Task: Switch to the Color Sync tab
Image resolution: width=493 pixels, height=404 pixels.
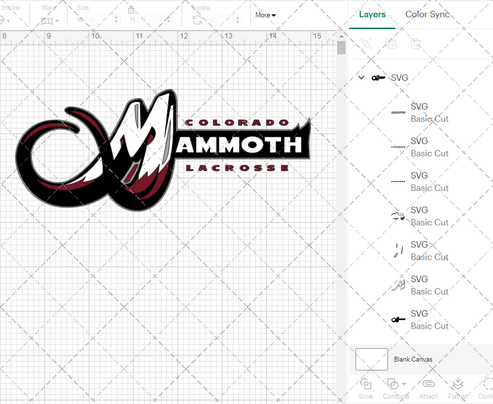Action: coord(427,14)
